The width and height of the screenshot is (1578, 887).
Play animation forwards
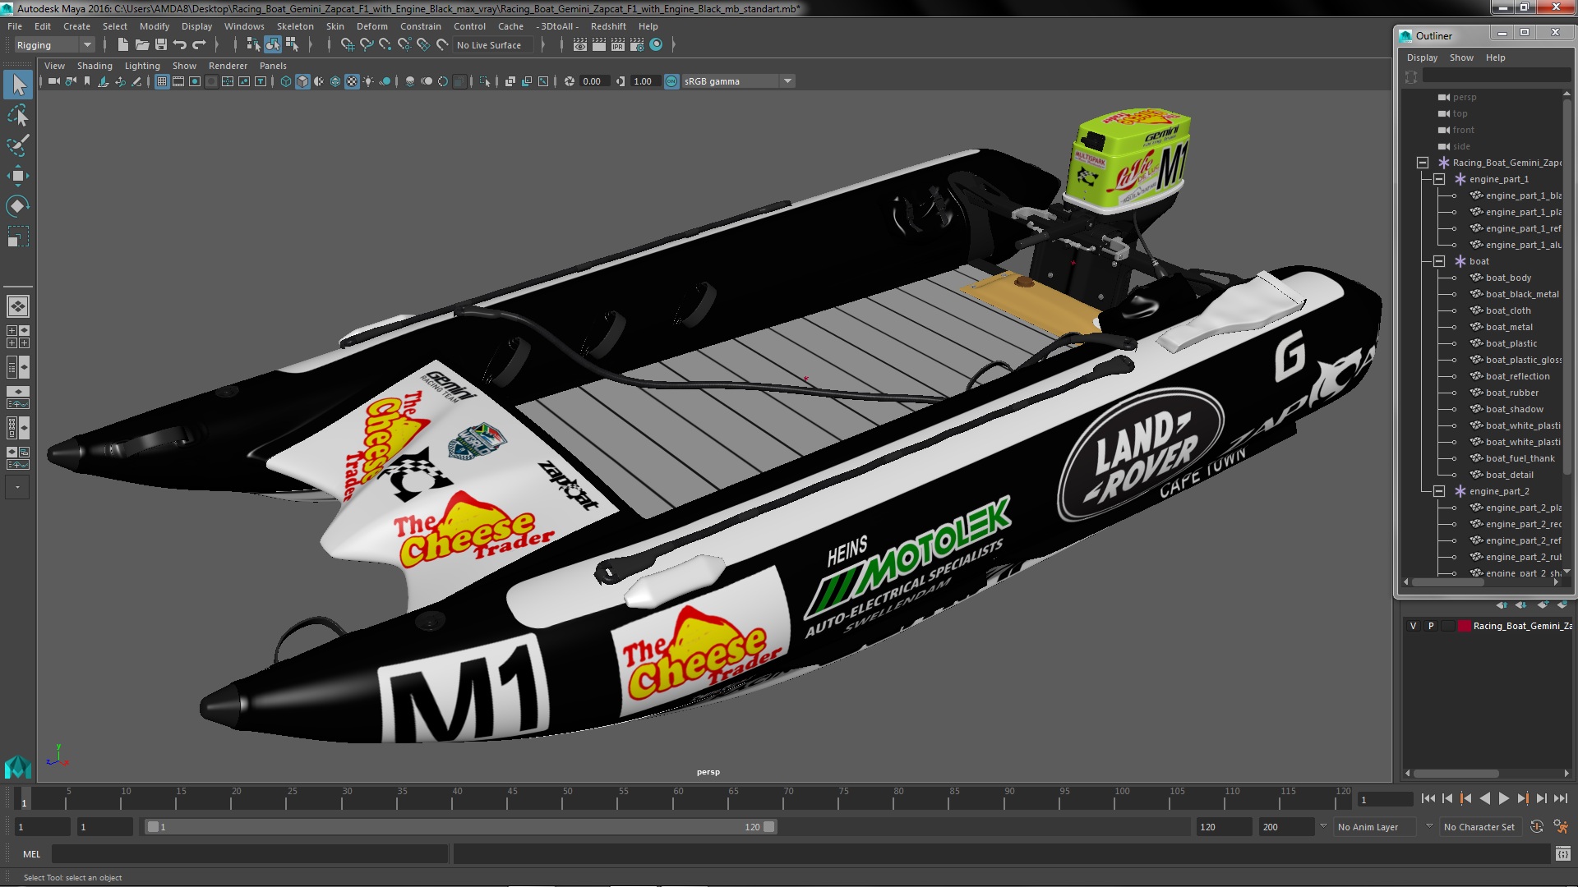pos(1504,798)
